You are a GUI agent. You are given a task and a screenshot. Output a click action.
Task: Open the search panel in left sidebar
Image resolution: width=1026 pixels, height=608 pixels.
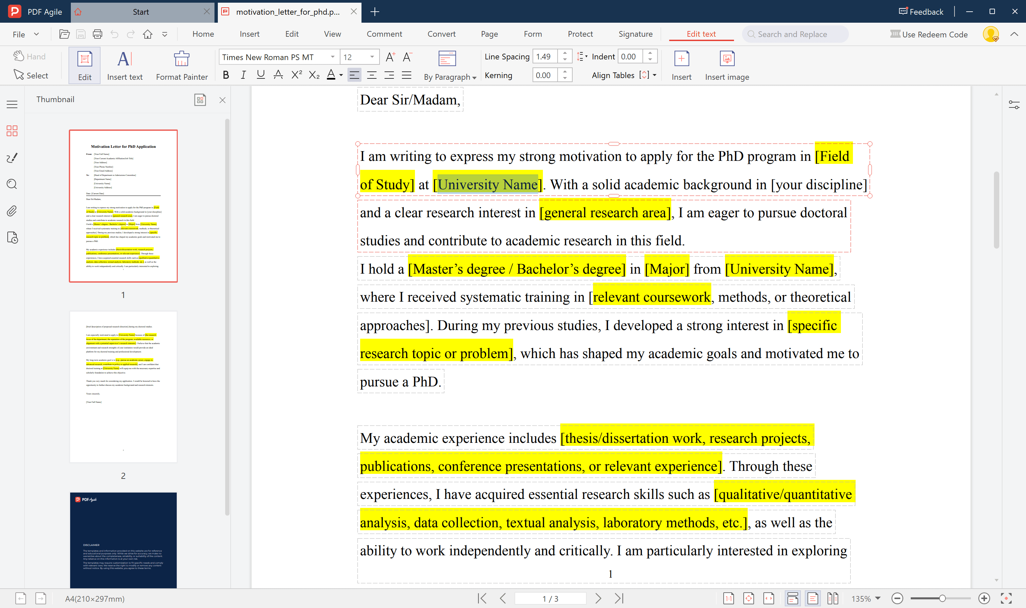click(11, 184)
